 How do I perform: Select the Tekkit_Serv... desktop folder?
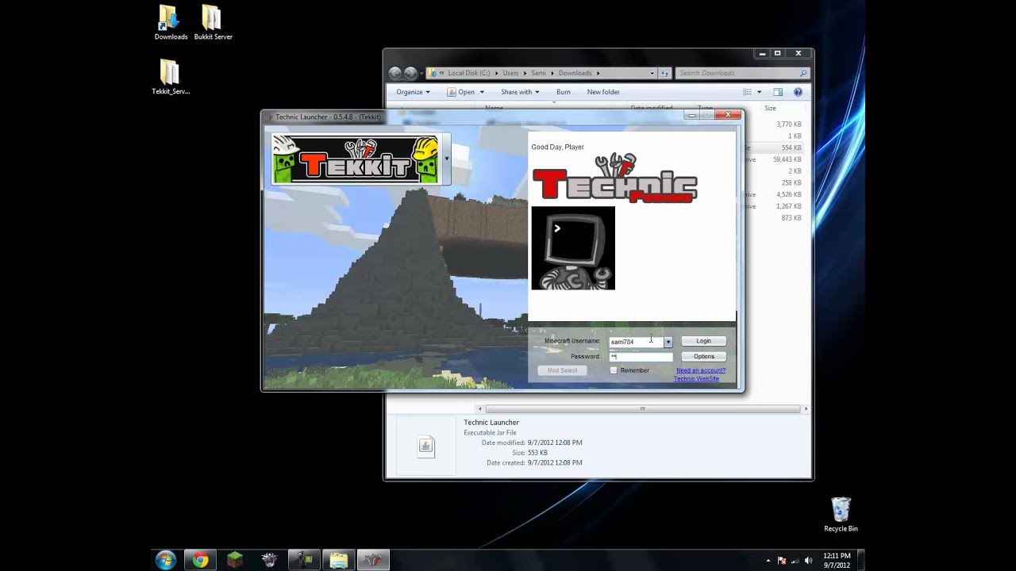coord(171,77)
